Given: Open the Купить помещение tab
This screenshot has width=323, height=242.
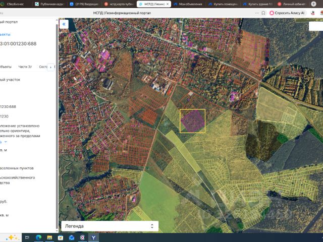Looking at the screenshot, I should pyautogui.click(x=223, y=4).
